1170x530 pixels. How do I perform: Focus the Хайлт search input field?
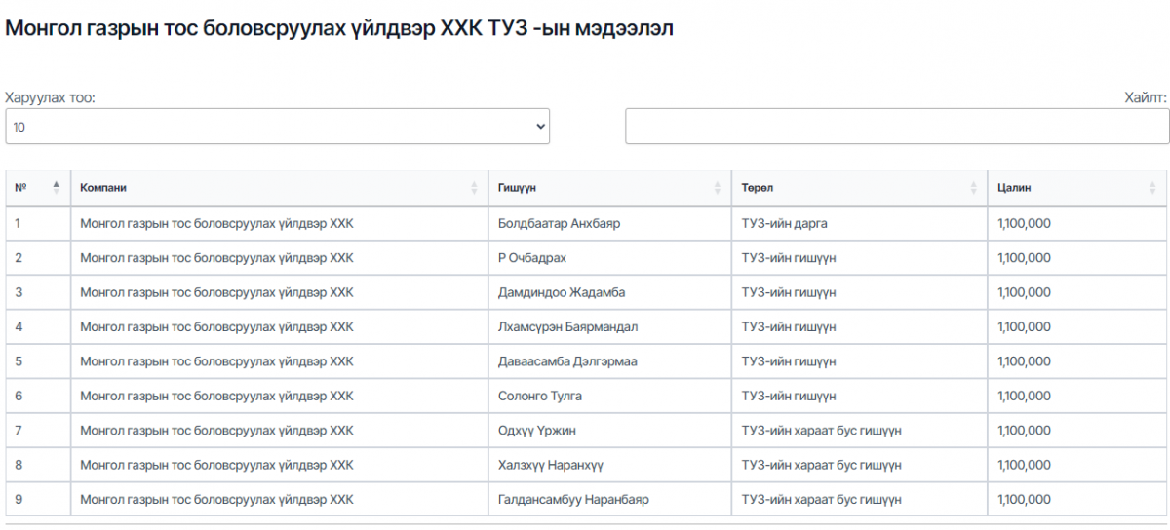pyautogui.click(x=896, y=127)
